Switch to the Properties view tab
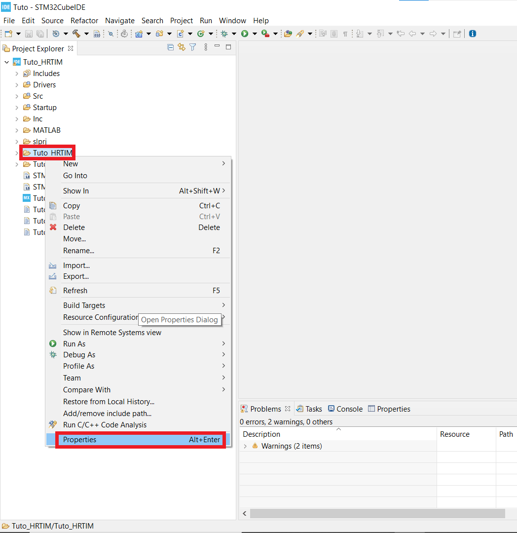The width and height of the screenshot is (517, 533). pyautogui.click(x=389, y=409)
